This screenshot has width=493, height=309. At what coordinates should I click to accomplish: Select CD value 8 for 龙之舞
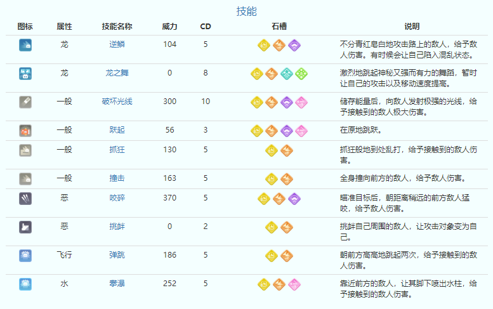click(x=206, y=73)
